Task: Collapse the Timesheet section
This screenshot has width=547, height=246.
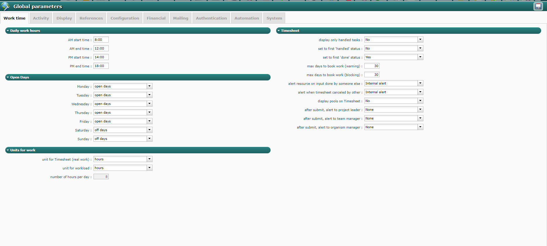Action: (279, 31)
